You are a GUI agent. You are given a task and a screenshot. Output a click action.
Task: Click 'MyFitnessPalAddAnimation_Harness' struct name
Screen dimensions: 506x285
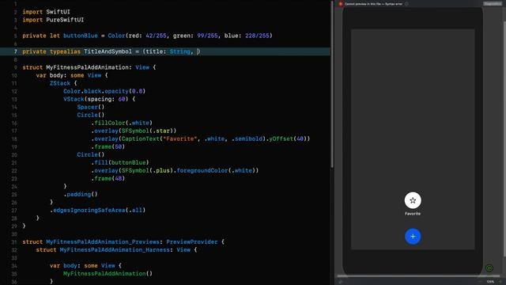pyautogui.click(x=115, y=250)
